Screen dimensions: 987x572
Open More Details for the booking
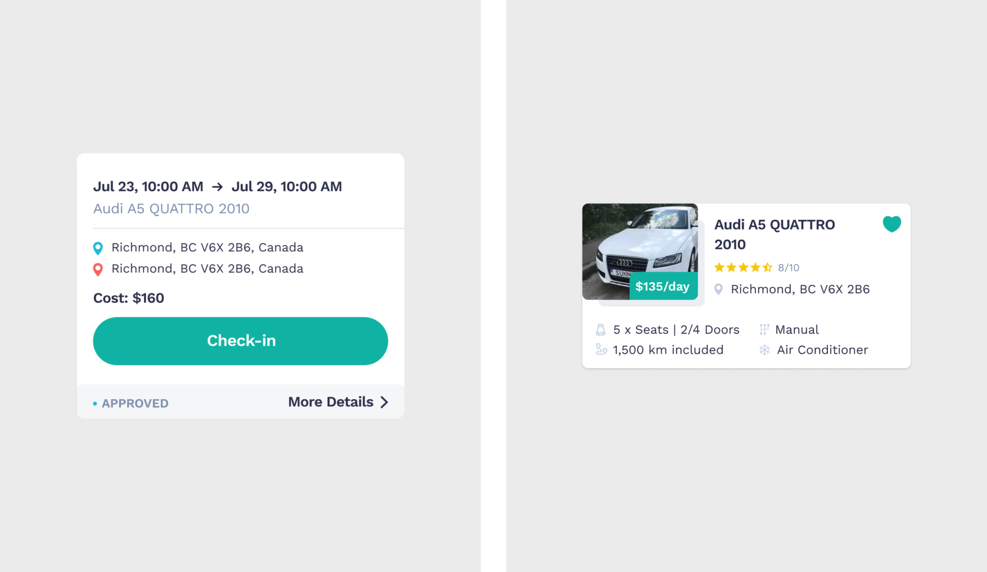(x=338, y=402)
